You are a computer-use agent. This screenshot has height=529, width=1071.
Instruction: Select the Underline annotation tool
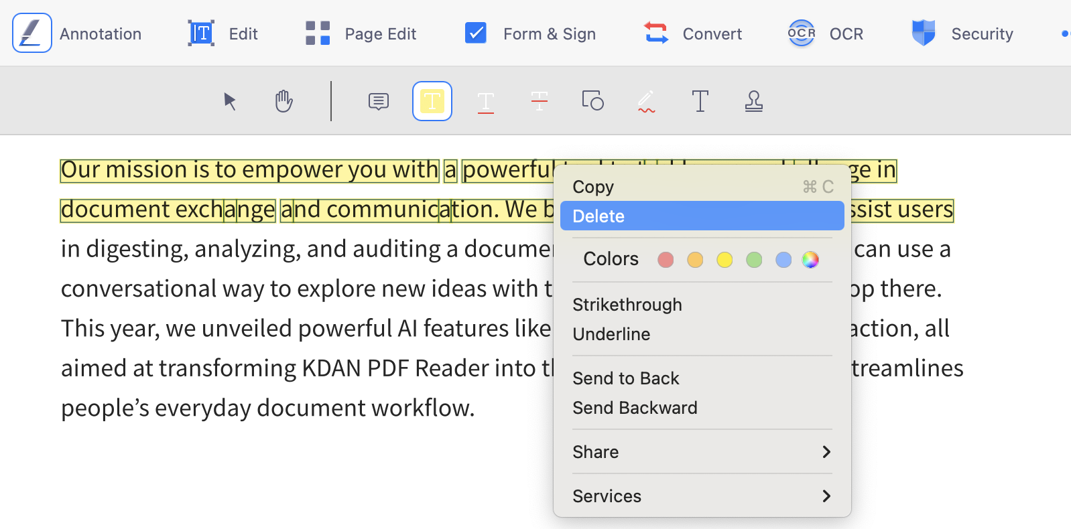point(486,102)
